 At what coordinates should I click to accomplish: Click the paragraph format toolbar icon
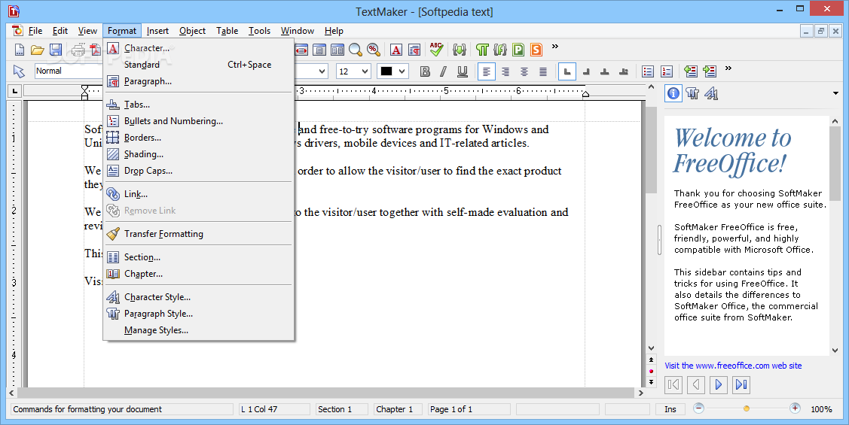415,50
